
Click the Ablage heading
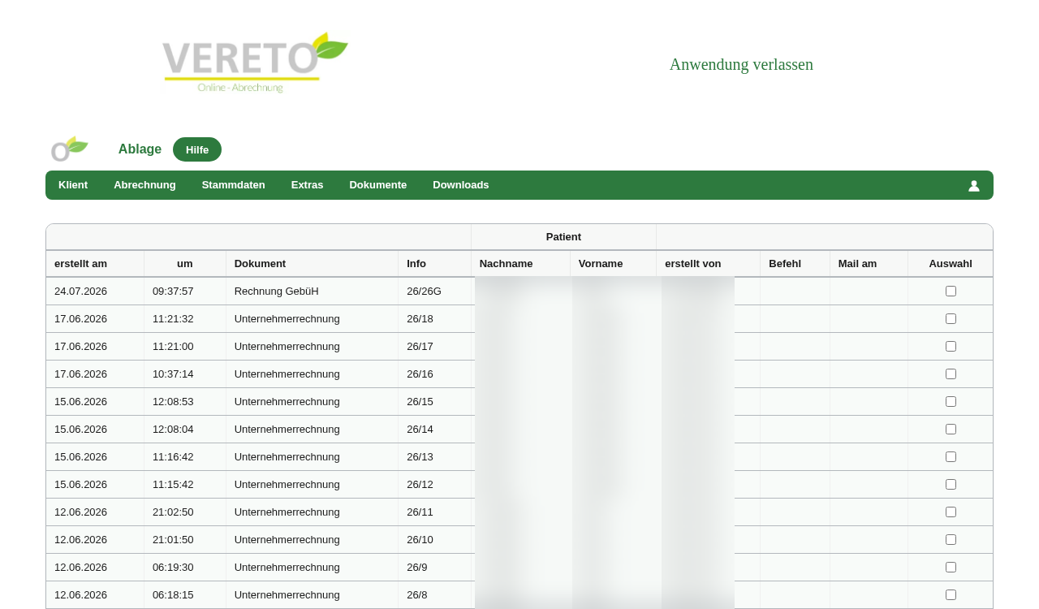tap(140, 149)
